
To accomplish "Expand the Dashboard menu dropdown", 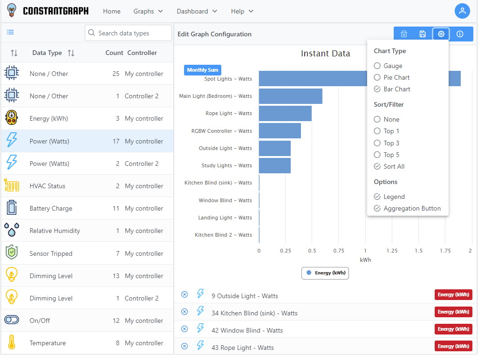I will point(197,11).
